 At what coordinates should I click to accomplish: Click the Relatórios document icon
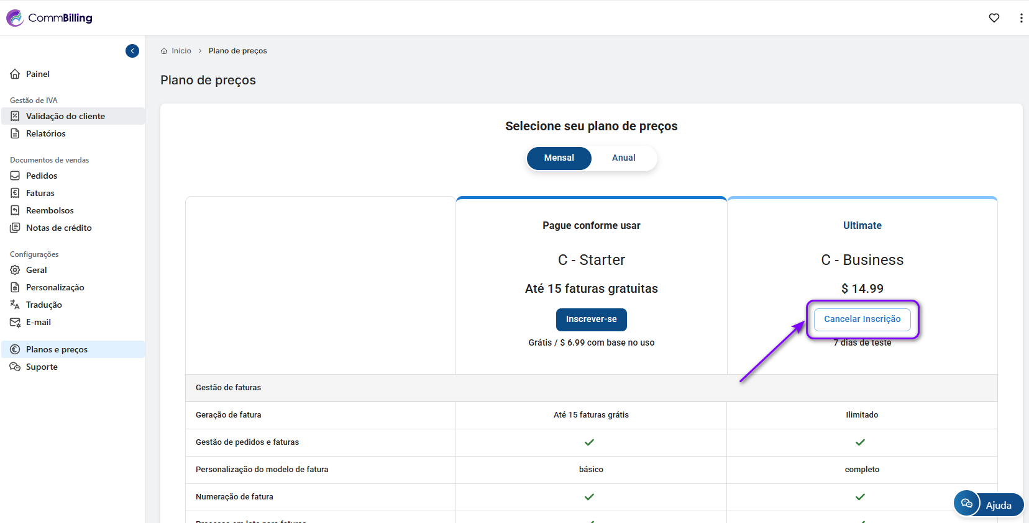tap(15, 133)
